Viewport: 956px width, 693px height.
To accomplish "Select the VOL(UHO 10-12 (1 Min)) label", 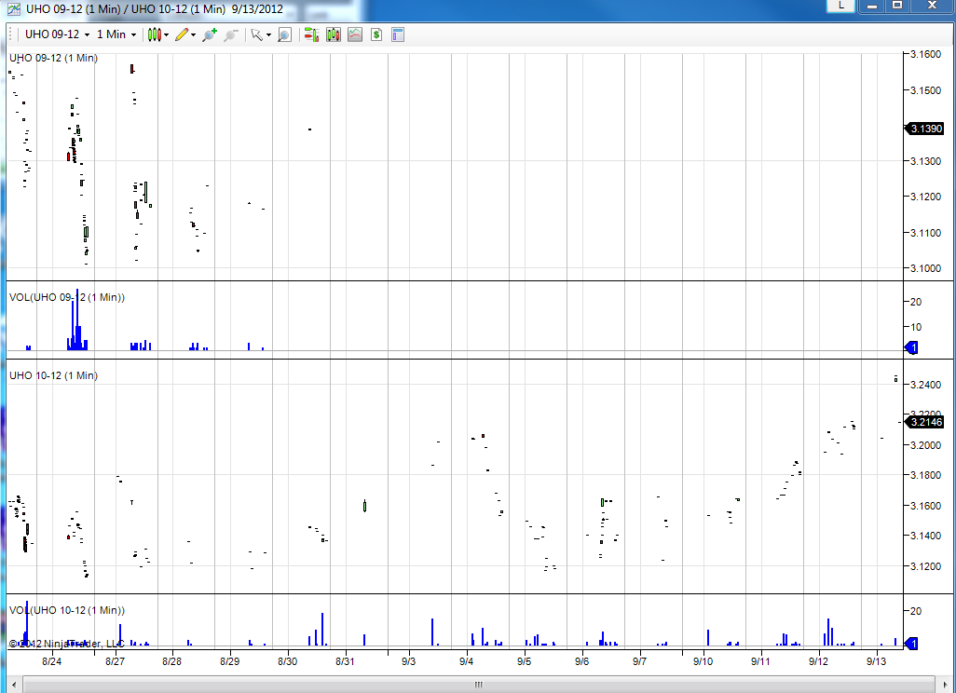I will (67, 610).
